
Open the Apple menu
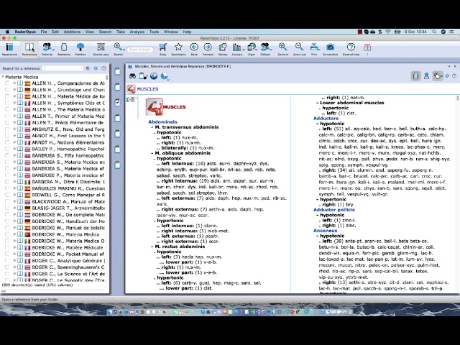pyautogui.click(x=7, y=32)
